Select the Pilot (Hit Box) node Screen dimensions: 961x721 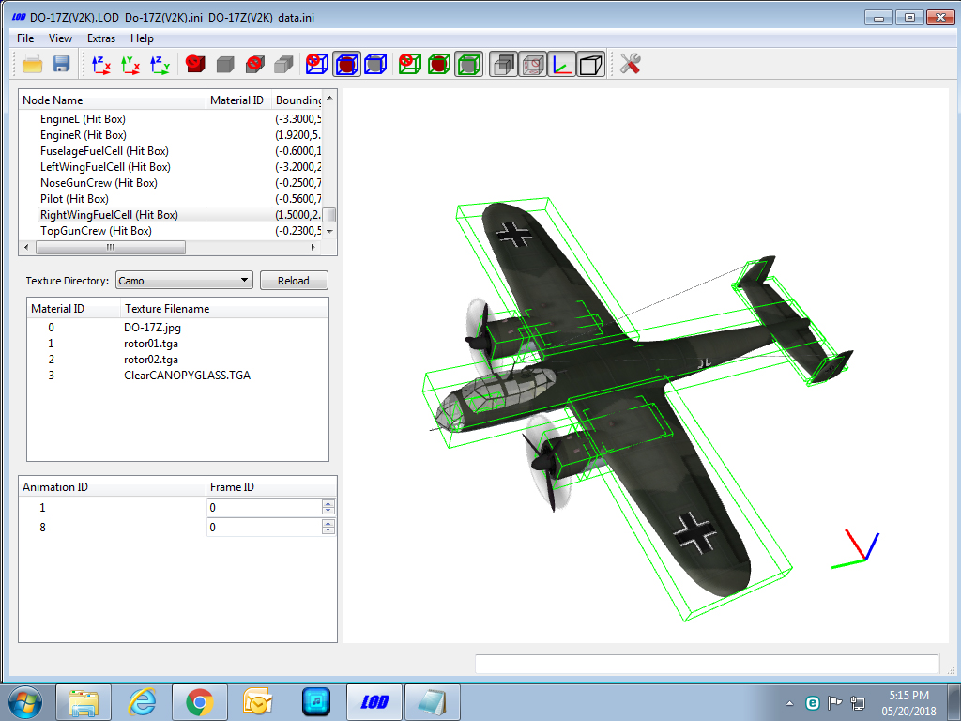[x=74, y=199]
